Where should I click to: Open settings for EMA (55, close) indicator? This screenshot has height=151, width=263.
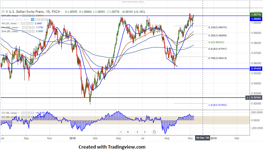tap(27, 16)
